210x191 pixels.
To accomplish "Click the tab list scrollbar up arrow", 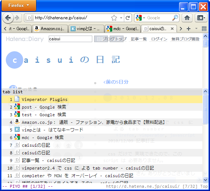I will (x=205, y=91).
